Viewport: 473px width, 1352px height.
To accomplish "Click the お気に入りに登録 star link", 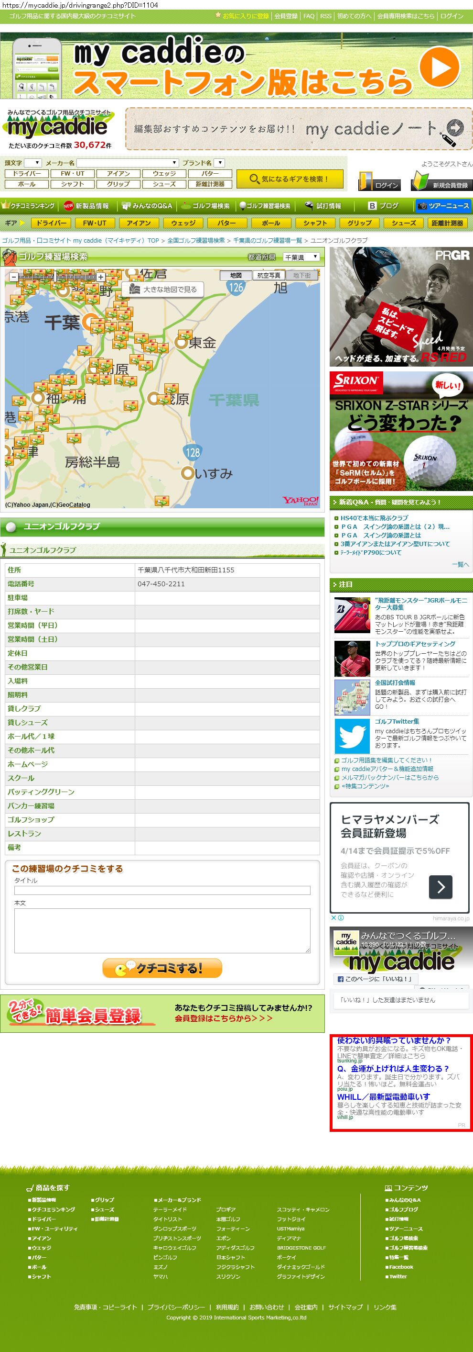I will (x=242, y=16).
